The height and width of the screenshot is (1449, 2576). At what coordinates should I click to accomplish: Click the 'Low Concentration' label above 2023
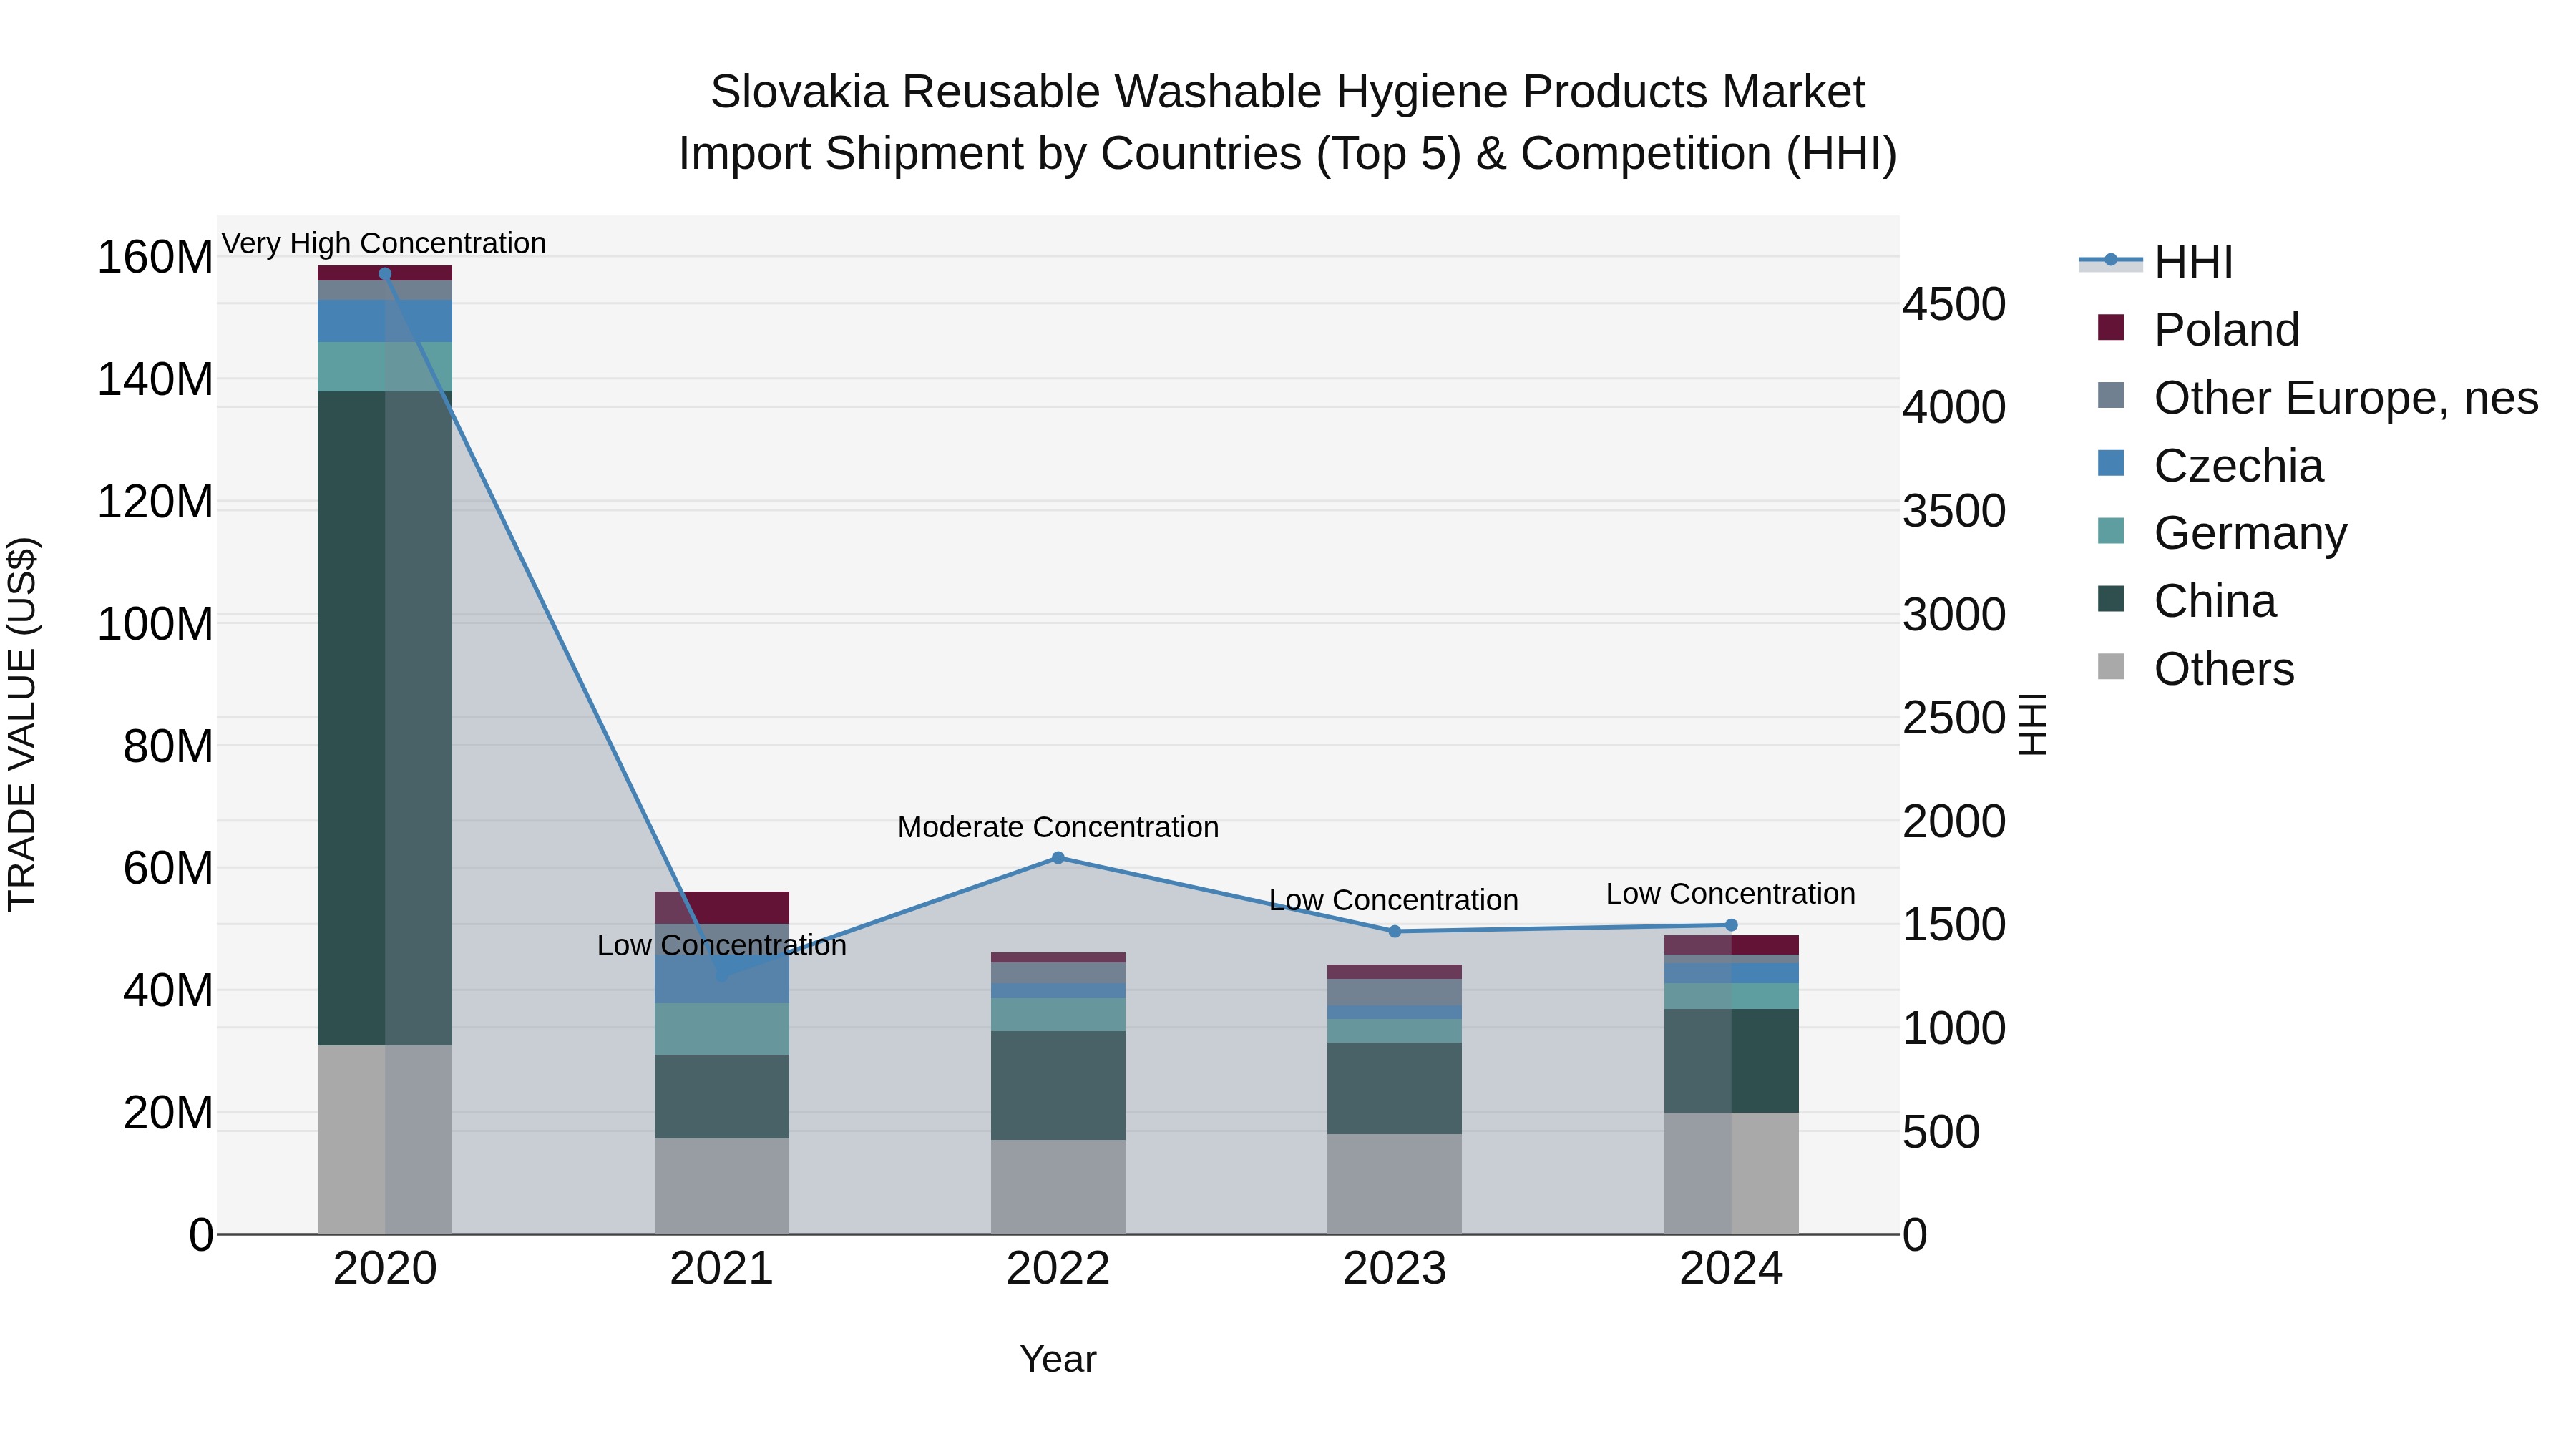click(1394, 900)
